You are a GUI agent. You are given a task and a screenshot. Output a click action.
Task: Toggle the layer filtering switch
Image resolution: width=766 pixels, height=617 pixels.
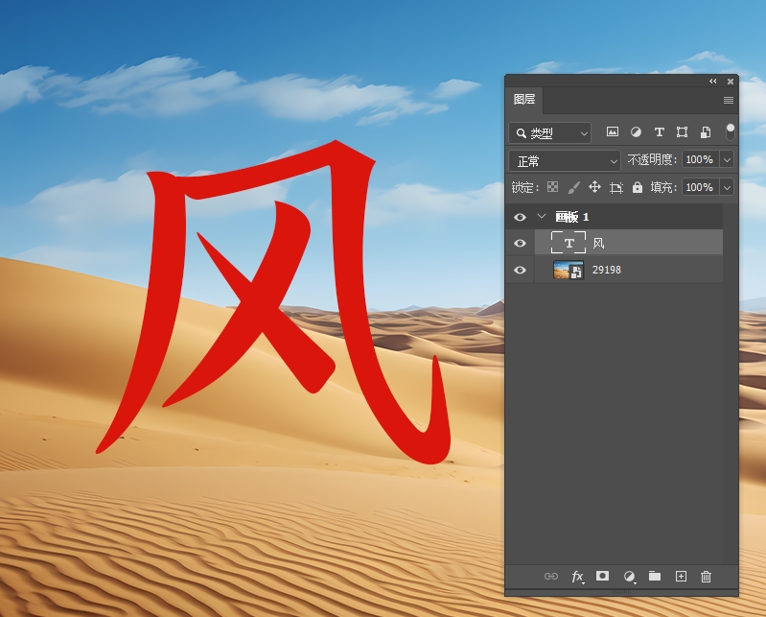[x=730, y=132]
